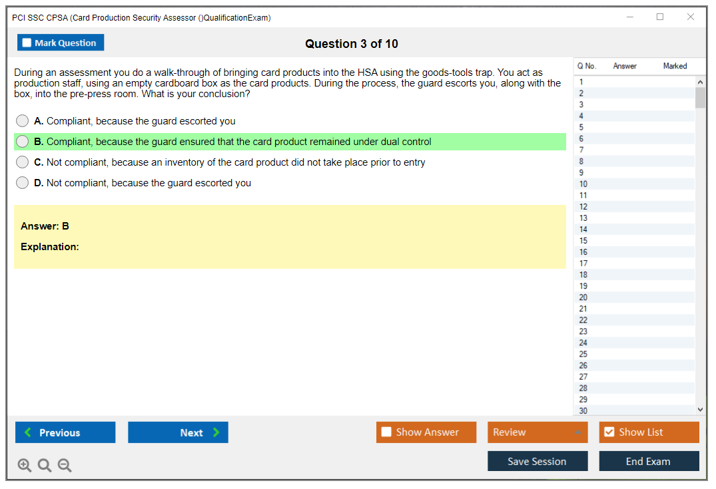Choose option C, not compliant inventory
The height and width of the screenshot is (489, 716).
coord(23,162)
